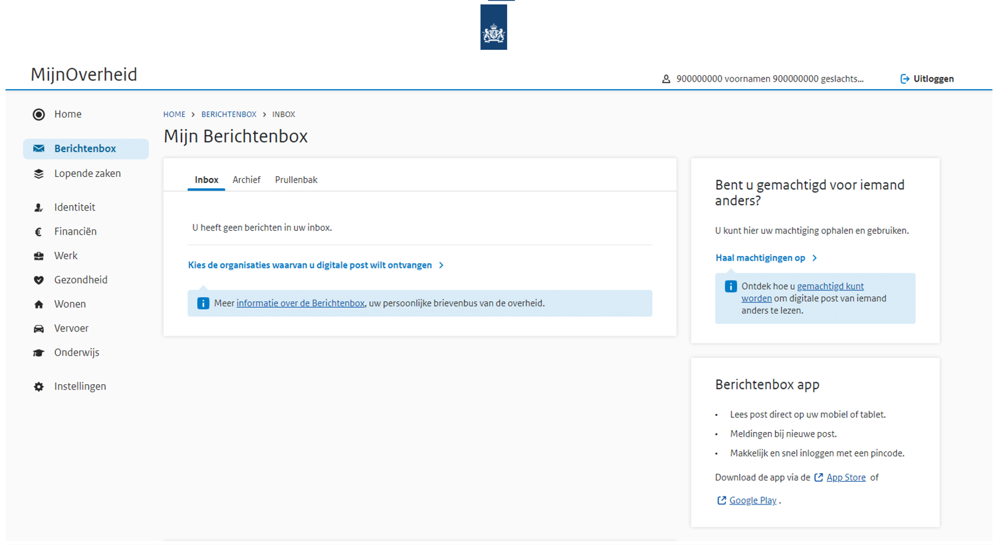This screenshot has width=997, height=545.
Task: Click BERICHTENBOX in the breadcrumb
Action: click(x=229, y=114)
